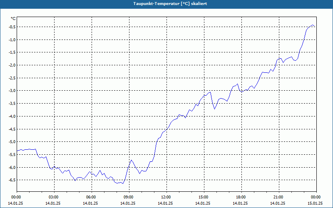Click the '-3,0' y-axis value

point(12,91)
